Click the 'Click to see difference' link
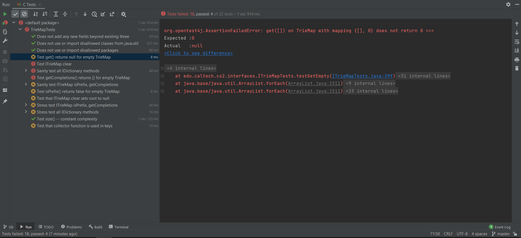The image size is (521, 238). coord(198,53)
